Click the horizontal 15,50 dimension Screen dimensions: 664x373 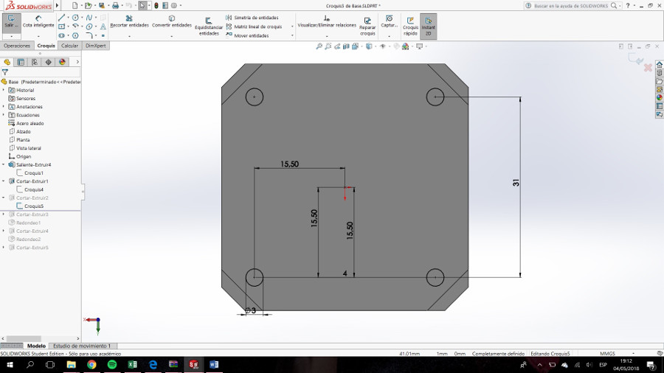coord(290,164)
